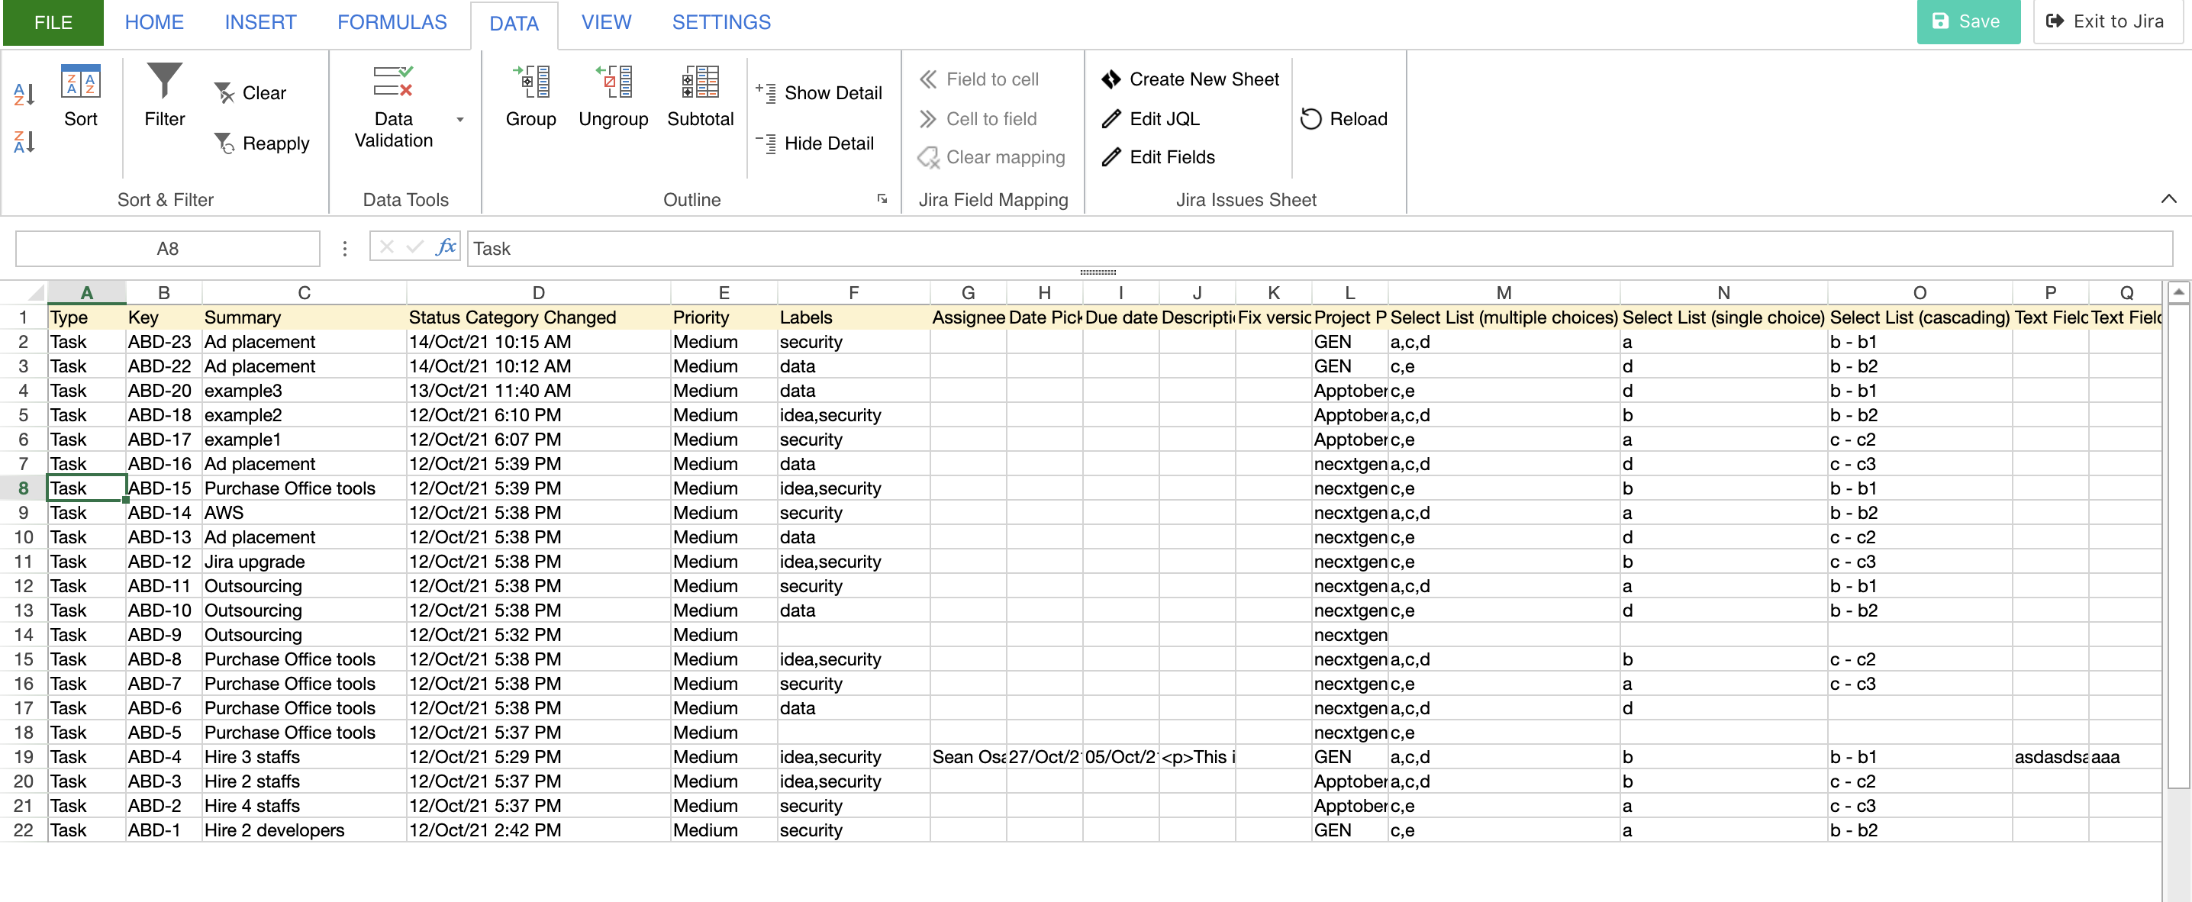The image size is (2192, 902).
Task: Click the Group rows icon
Action: point(531,82)
